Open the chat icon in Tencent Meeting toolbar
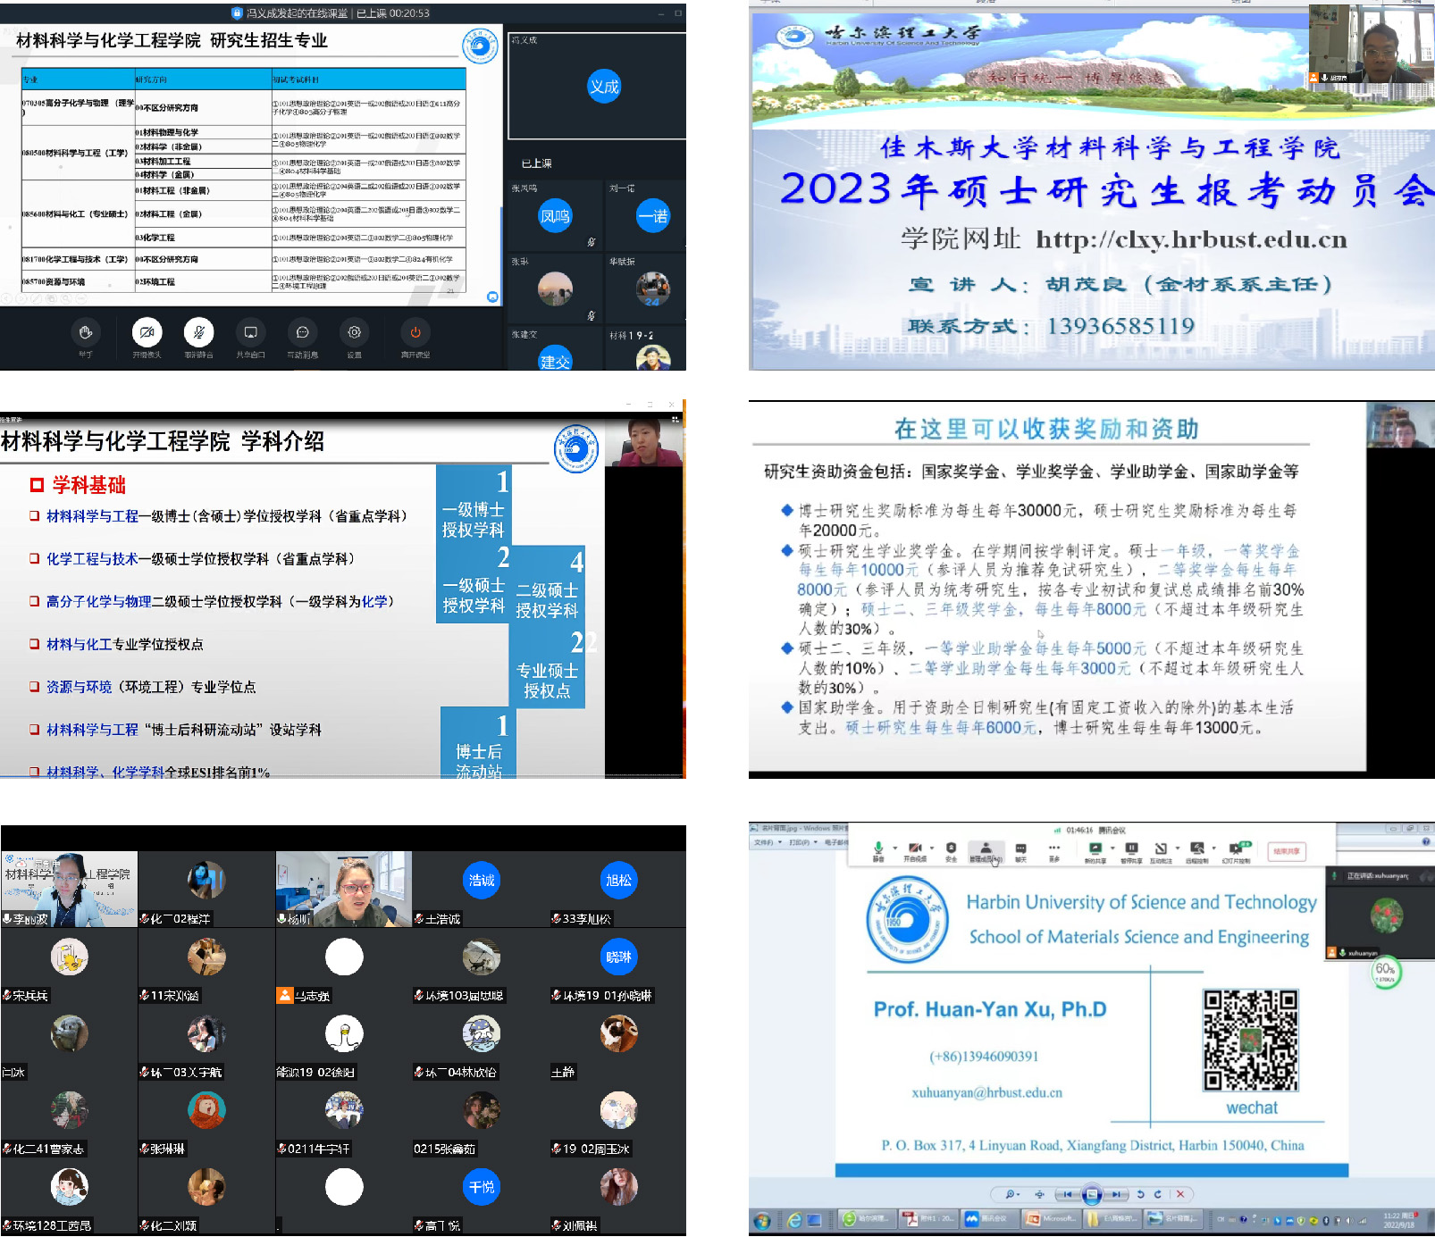 pos(1020,848)
